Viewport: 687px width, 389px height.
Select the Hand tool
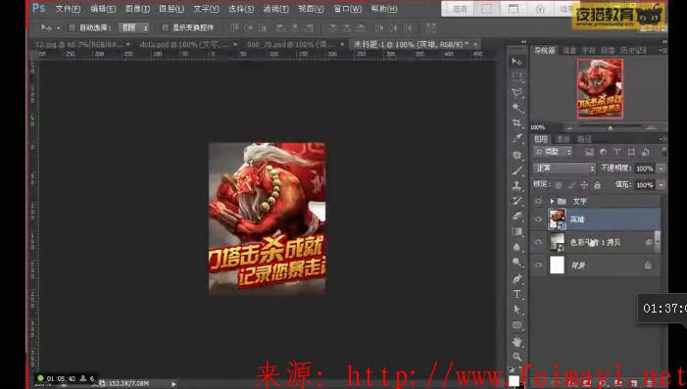[x=517, y=341]
